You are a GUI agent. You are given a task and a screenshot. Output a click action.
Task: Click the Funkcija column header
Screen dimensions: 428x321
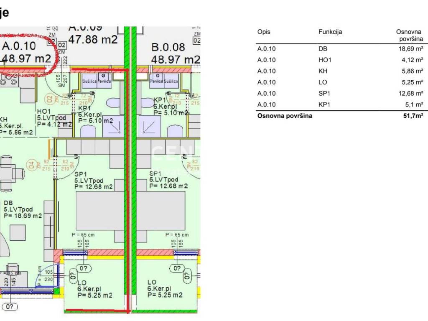point(330,32)
